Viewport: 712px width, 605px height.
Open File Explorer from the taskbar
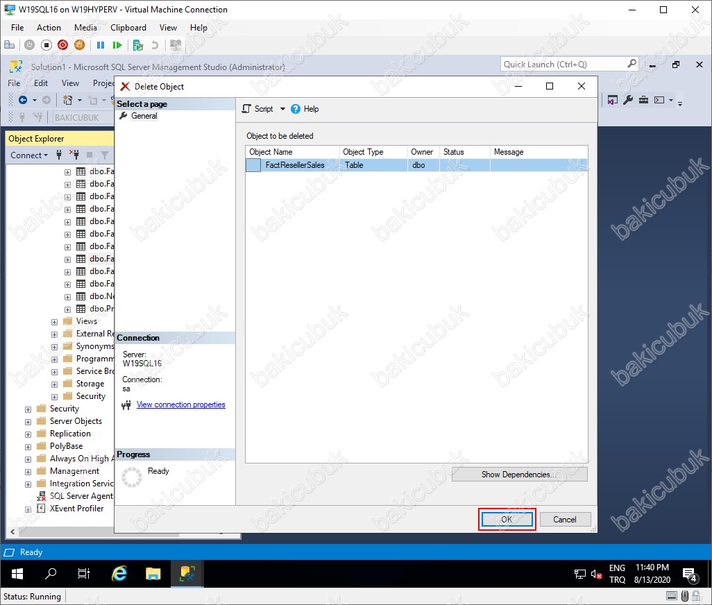click(x=153, y=574)
